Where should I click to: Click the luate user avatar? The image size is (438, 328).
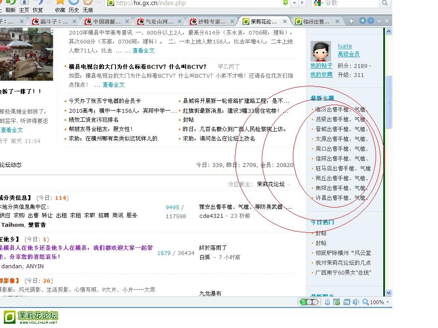point(321,51)
